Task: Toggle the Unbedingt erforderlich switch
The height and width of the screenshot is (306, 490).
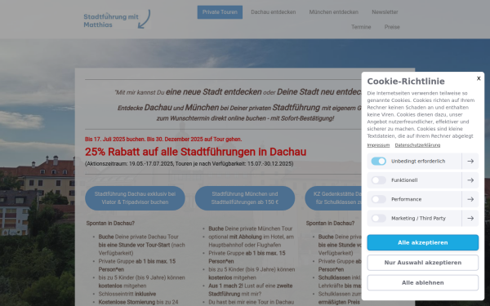Action: 378,161
